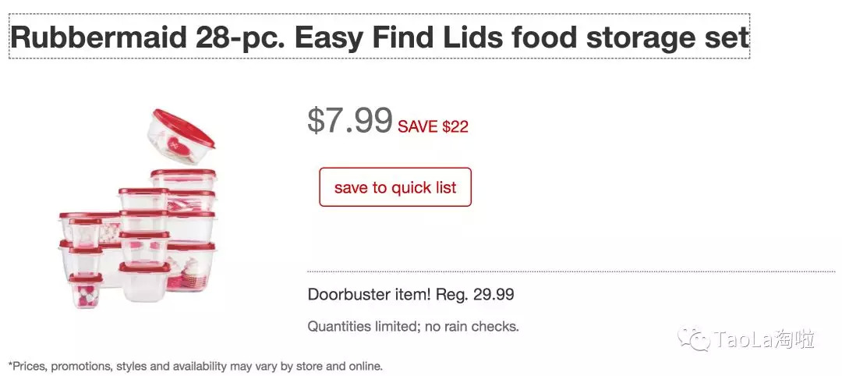
Task: Click the $7.99 sale price
Action: coord(349,120)
